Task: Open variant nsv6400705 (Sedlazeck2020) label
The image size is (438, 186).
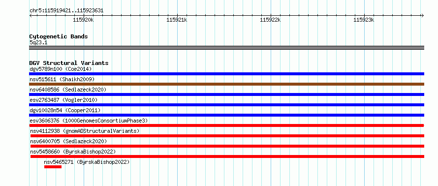Action: [x=68, y=141]
